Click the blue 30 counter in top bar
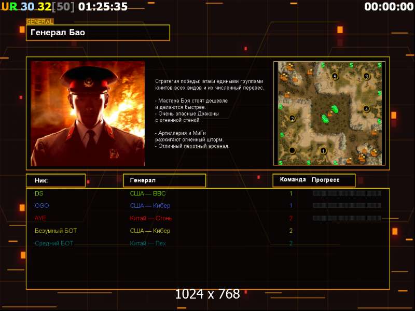The width and height of the screenshot is (415, 311). pos(27,7)
